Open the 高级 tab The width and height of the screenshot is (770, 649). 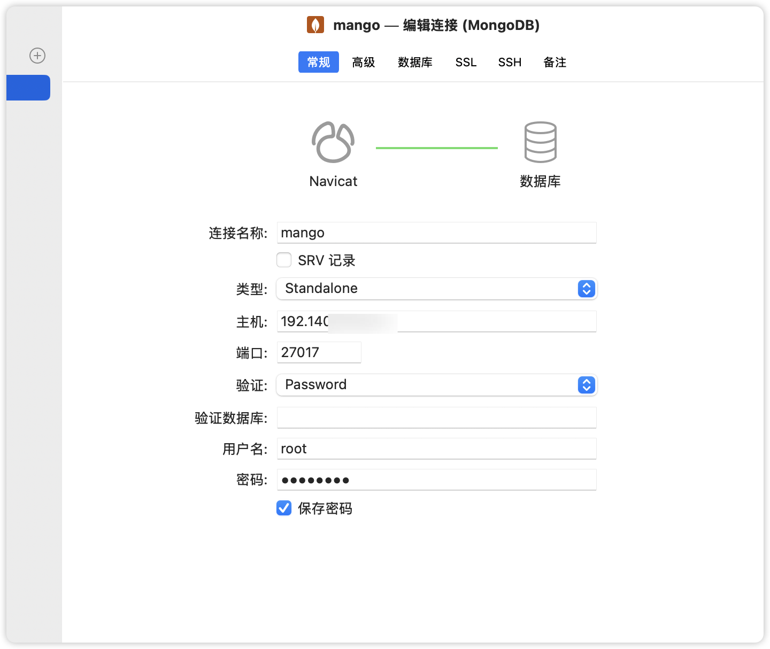pos(364,62)
